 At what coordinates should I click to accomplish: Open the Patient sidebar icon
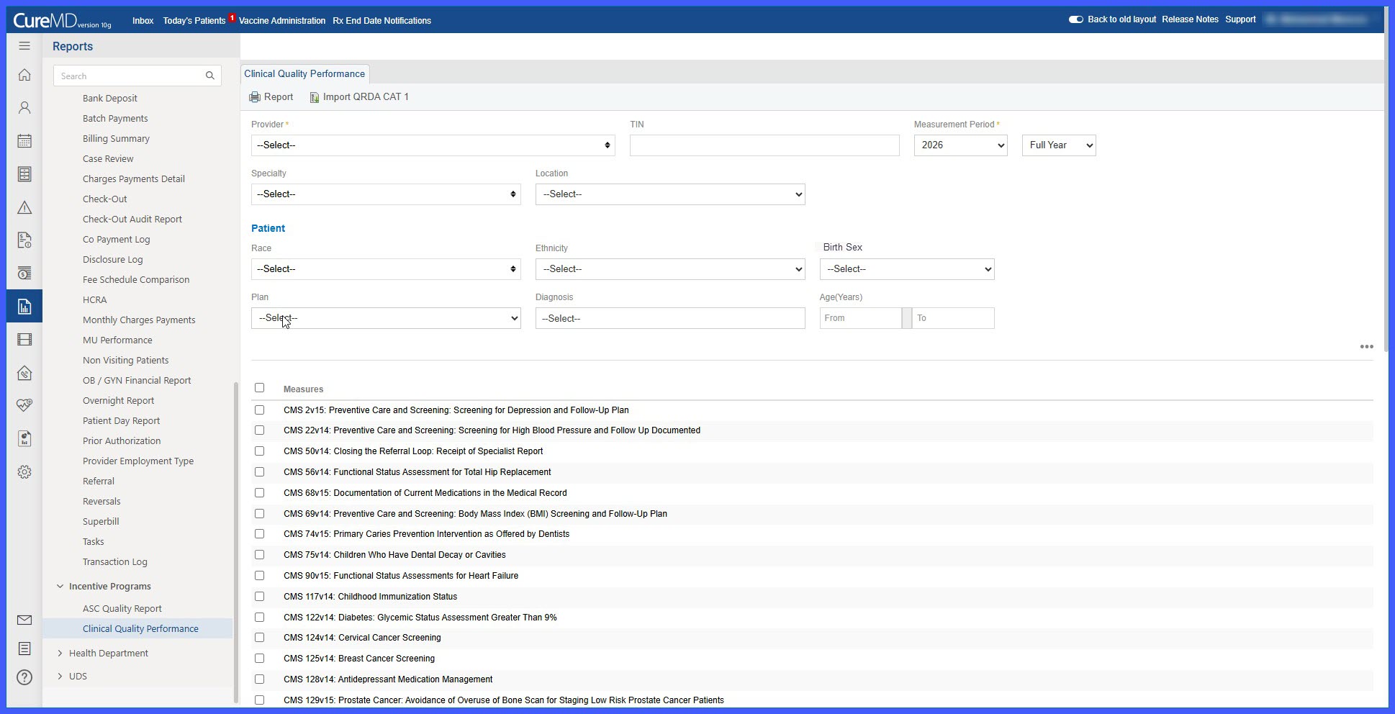pos(24,108)
